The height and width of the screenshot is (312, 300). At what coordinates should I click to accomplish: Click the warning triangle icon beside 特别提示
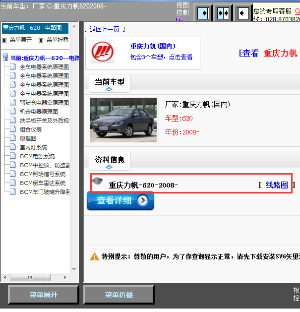tap(95, 256)
